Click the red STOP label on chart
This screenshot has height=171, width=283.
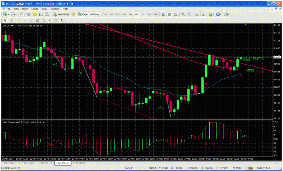click(x=261, y=72)
